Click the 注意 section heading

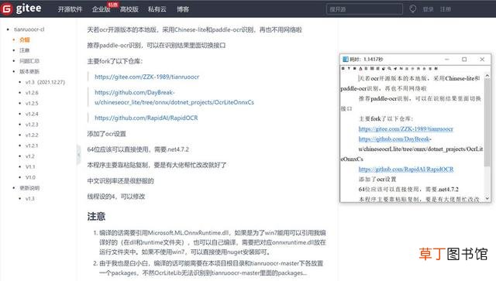point(96,217)
